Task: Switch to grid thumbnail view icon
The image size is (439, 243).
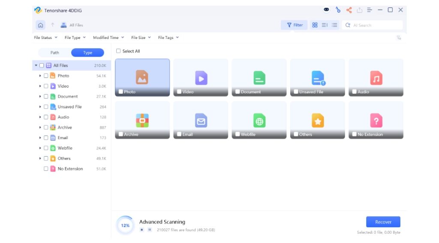Action: click(315, 25)
